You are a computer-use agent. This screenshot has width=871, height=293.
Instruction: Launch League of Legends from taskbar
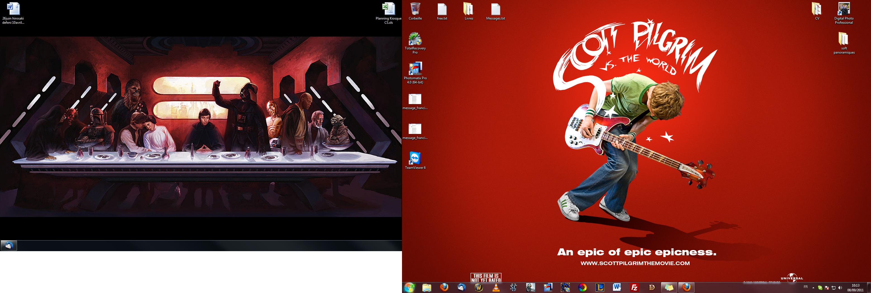point(600,288)
